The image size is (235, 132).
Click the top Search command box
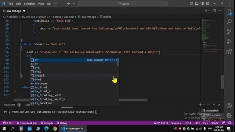tap(123, 4)
